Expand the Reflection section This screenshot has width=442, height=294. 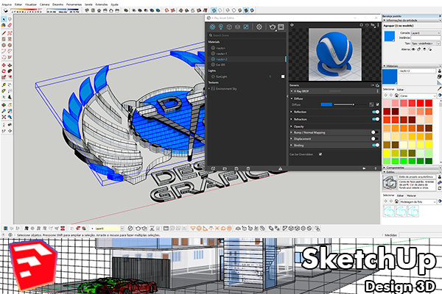(x=292, y=112)
